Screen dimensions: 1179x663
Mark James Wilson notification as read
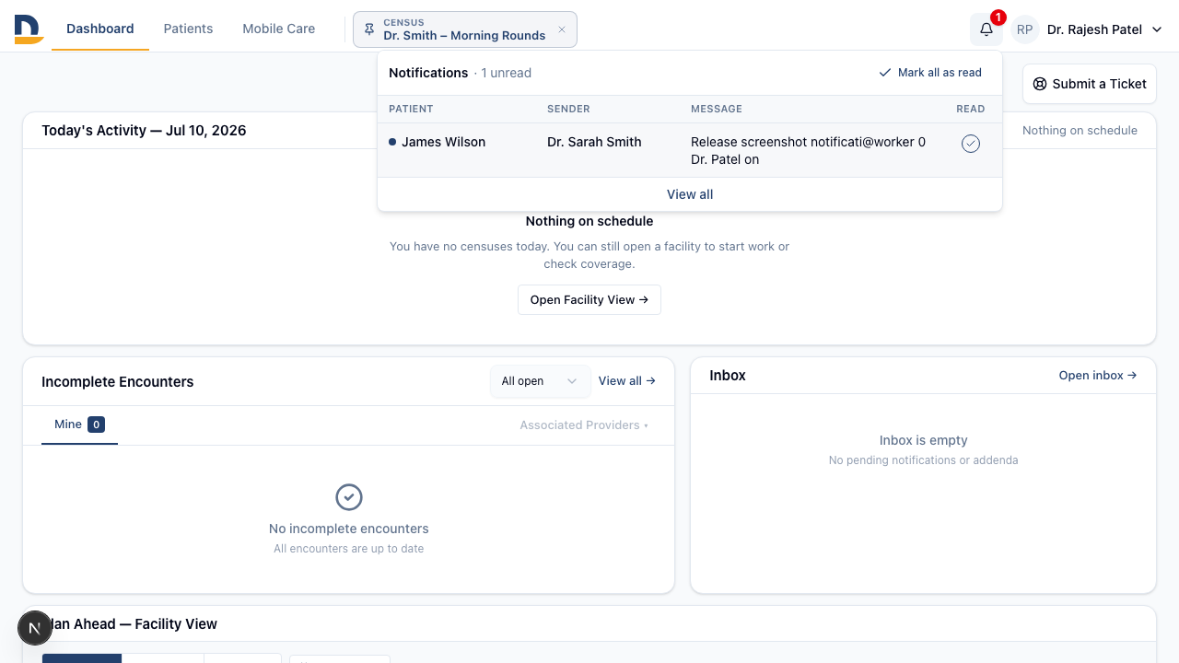pos(970,144)
